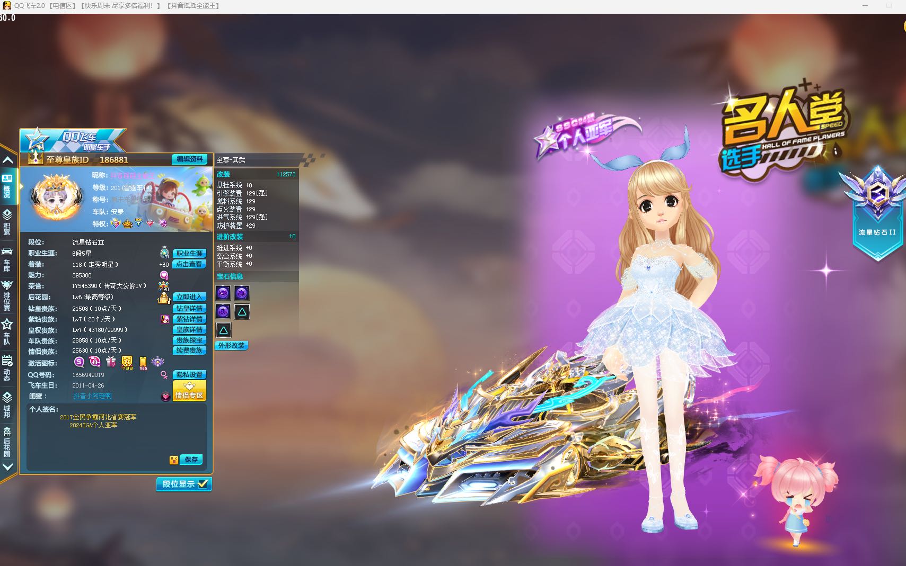Viewport: 906px width, 566px height.
Task: Open the 外形改装 appearance mod button
Action: click(x=231, y=345)
